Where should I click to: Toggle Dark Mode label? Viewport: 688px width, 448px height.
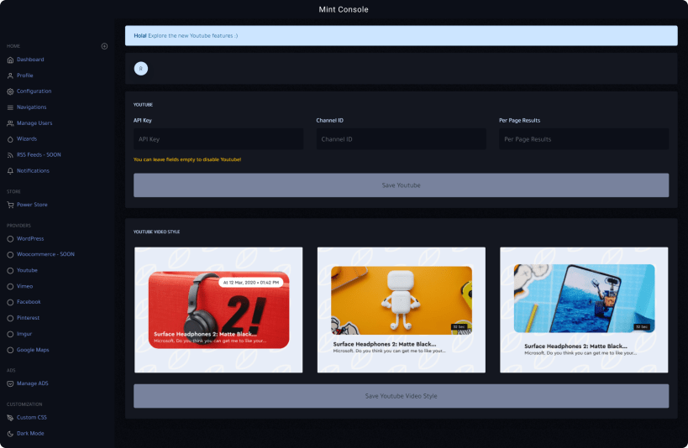tap(30, 433)
